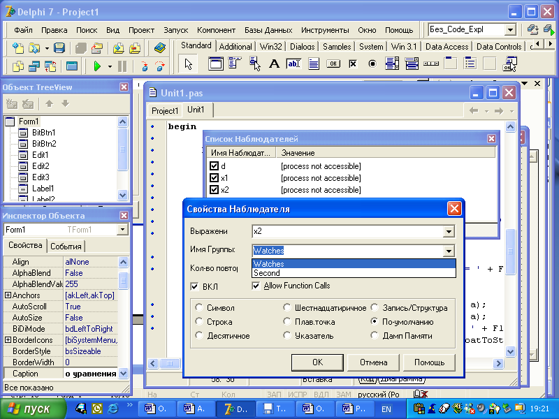Click the пуск Start button
The image size is (559, 419).
tap(33, 409)
